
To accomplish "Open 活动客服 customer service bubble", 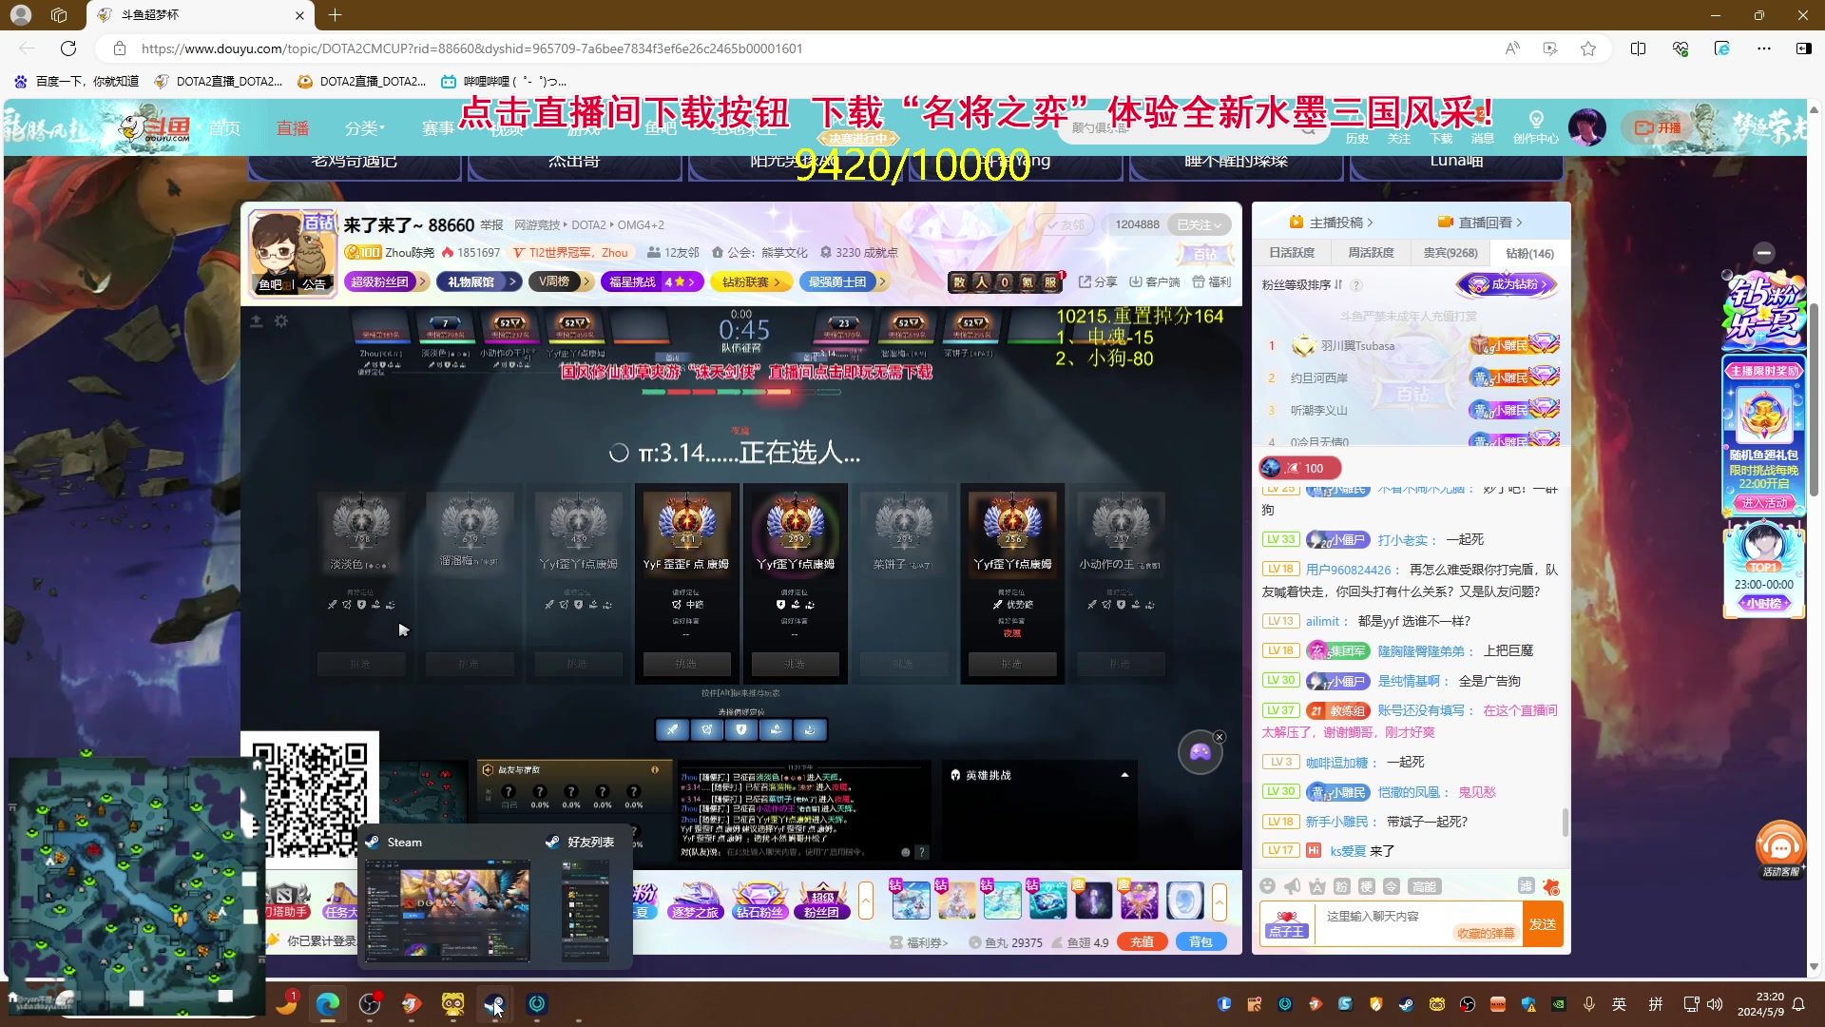I will [1779, 848].
